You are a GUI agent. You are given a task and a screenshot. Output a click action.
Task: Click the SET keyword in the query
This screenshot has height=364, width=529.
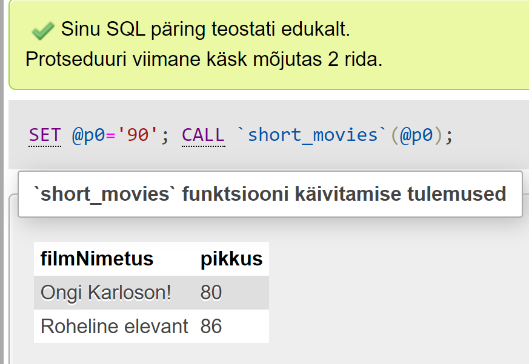coord(45,134)
